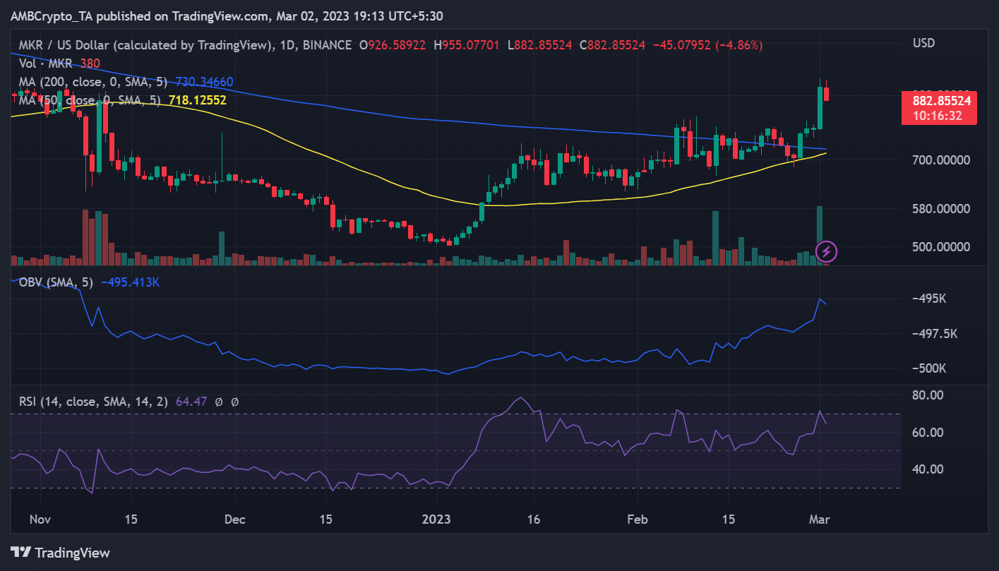
Task: Click the purple lightning bolt icon
Action: (827, 251)
